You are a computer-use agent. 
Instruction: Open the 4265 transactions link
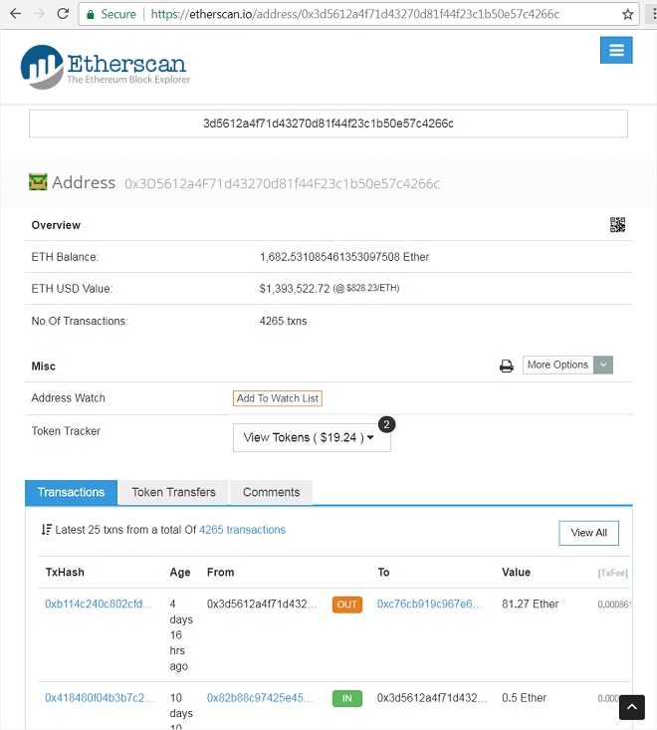[x=243, y=530]
